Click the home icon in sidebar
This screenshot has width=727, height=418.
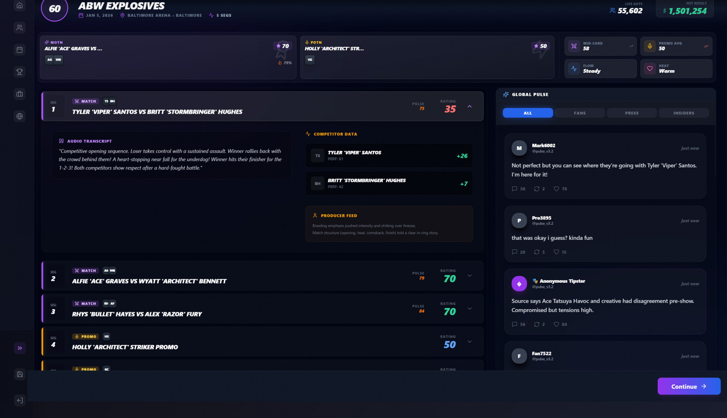[x=20, y=6]
